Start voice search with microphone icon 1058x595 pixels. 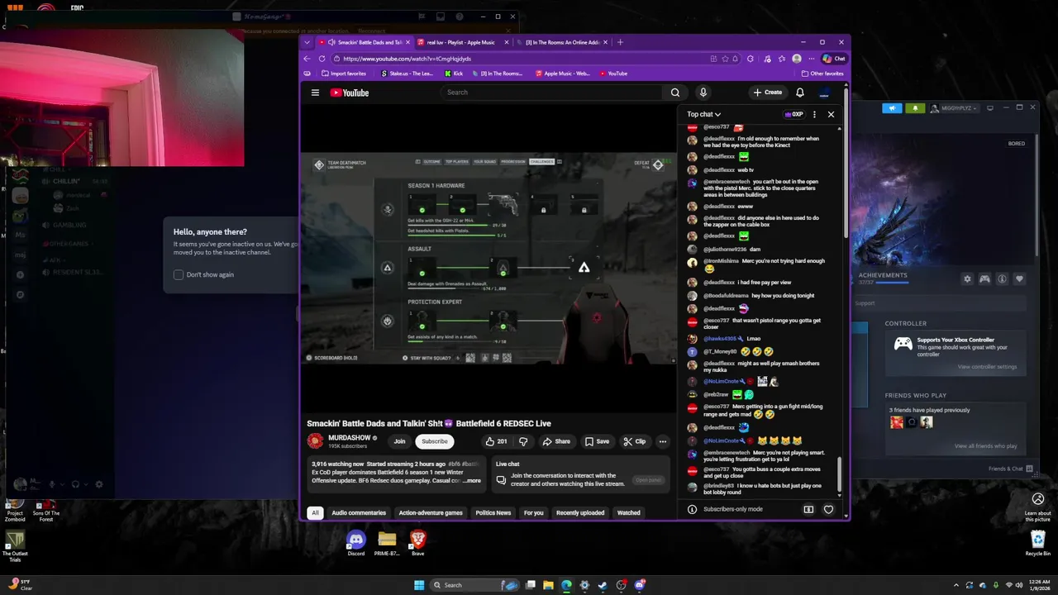tap(703, 93)
